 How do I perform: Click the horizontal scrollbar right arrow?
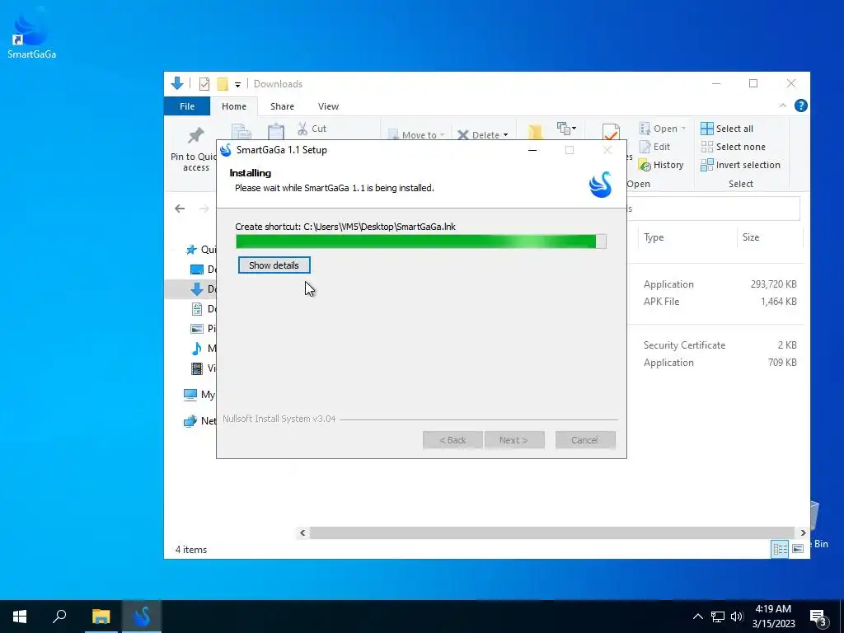pos(803,533)
